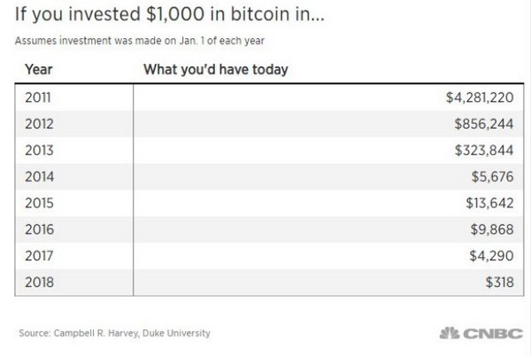Click the $856,244 amount

click(484, 124)
